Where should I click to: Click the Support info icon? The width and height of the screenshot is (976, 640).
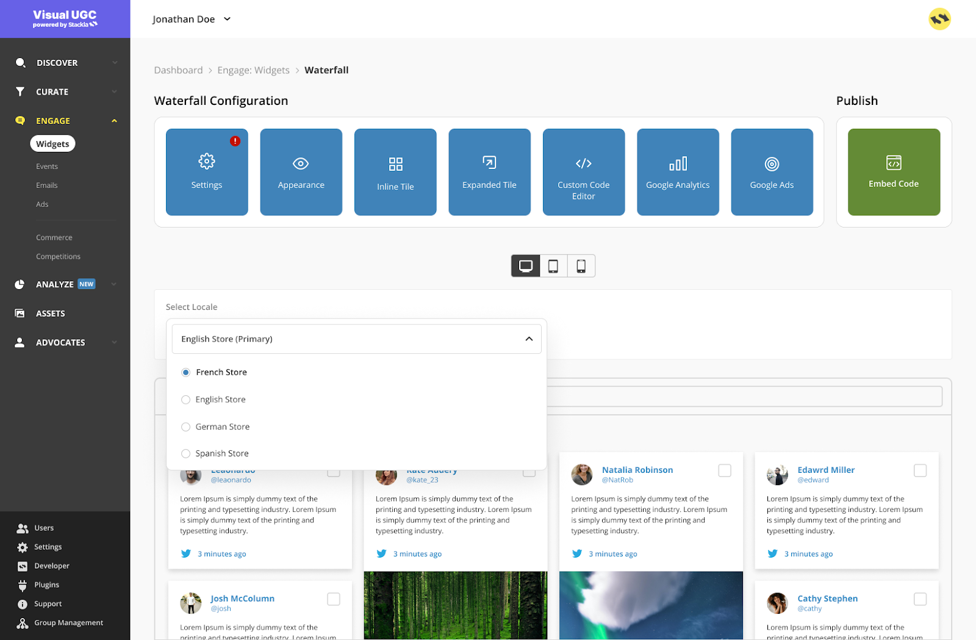click(x=23, y=604)
